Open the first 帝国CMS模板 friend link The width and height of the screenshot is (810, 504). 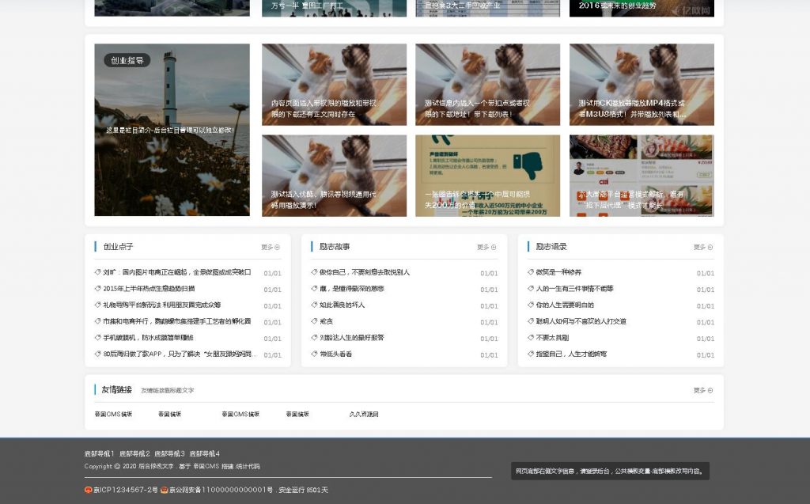click(x=113, y=414)
